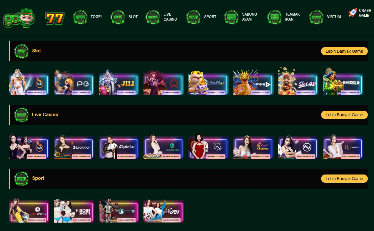The width and height of the screenshot is (374, 231).
Task: Open the Evolution live casino card
Action: coord(74,147)
